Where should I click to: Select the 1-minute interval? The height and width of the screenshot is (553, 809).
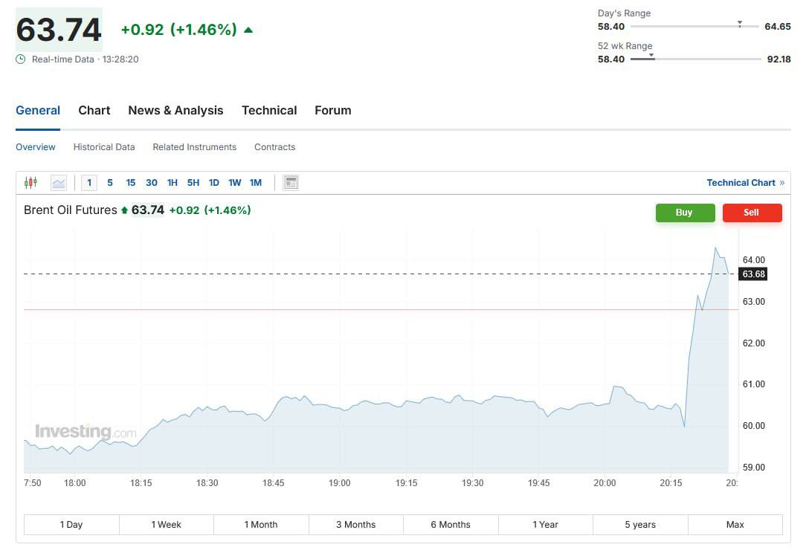89,182
